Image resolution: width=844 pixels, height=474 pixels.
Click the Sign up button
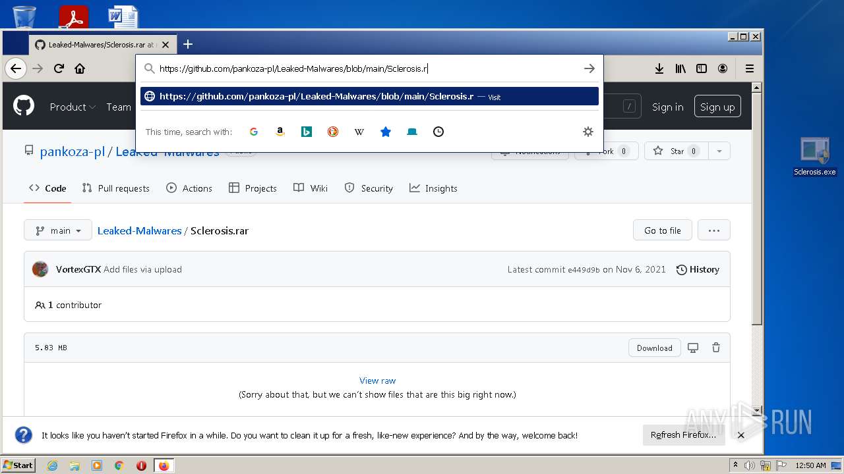pos(717,107)
